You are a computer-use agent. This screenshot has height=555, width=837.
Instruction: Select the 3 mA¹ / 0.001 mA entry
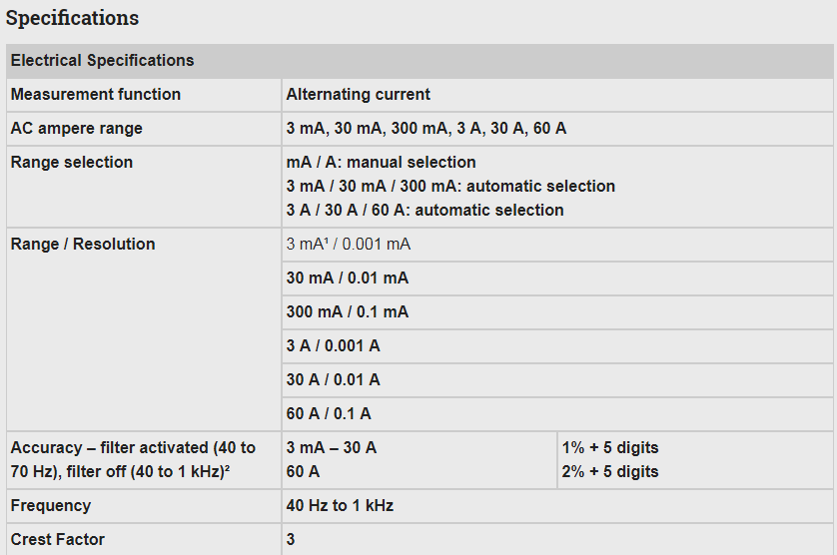pyautogui.click(x=348, y=244)
